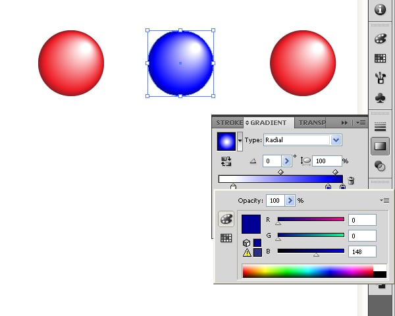Pick black swatch at spectrum end

click(380, 275)
